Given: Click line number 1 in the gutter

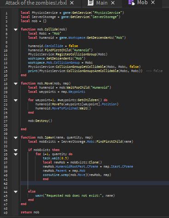Looking at the screenshot, I should pos(6,13).
